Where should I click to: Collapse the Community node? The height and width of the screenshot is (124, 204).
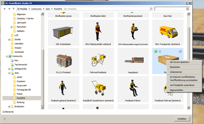point(7,56)
